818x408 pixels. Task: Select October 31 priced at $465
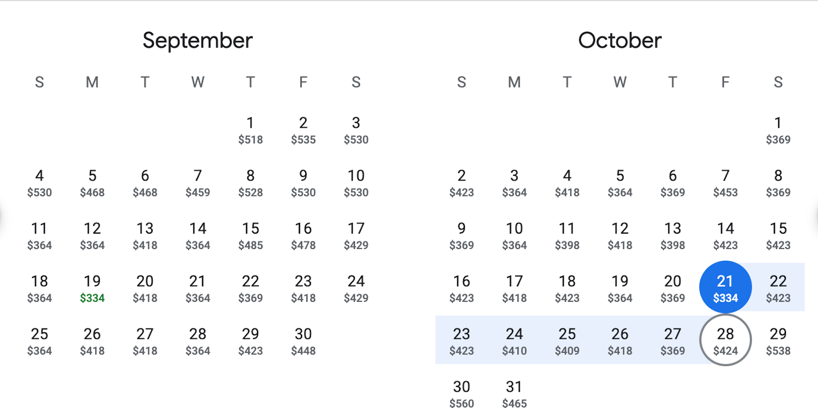pyautogui.click(x=514, y=393)
